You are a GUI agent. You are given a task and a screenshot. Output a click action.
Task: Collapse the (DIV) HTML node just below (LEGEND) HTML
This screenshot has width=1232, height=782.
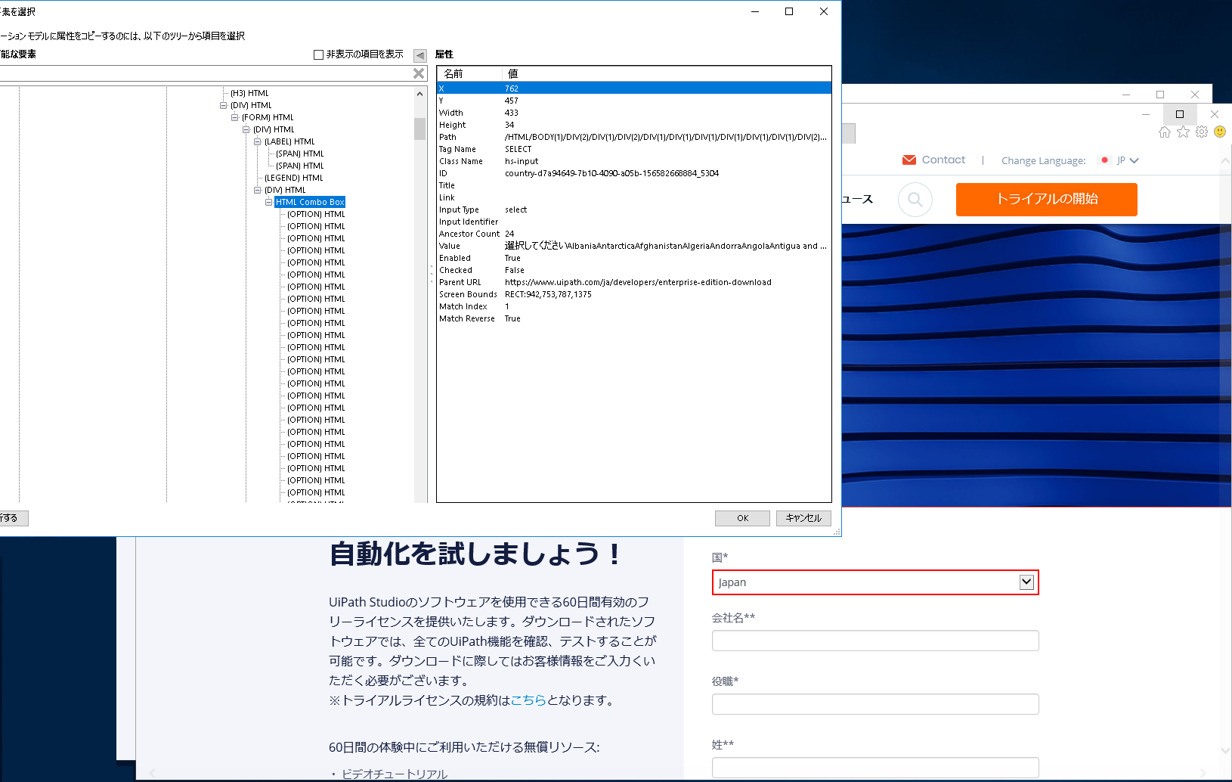[x=258, y=191]
